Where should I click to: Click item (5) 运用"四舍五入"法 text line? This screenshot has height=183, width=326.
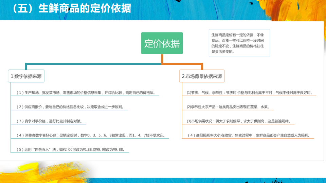click(x=71, y=149)
